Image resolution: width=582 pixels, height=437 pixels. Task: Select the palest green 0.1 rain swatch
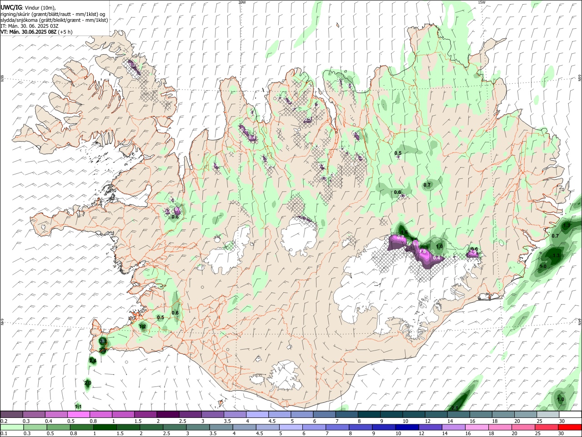tap(11, 427)
